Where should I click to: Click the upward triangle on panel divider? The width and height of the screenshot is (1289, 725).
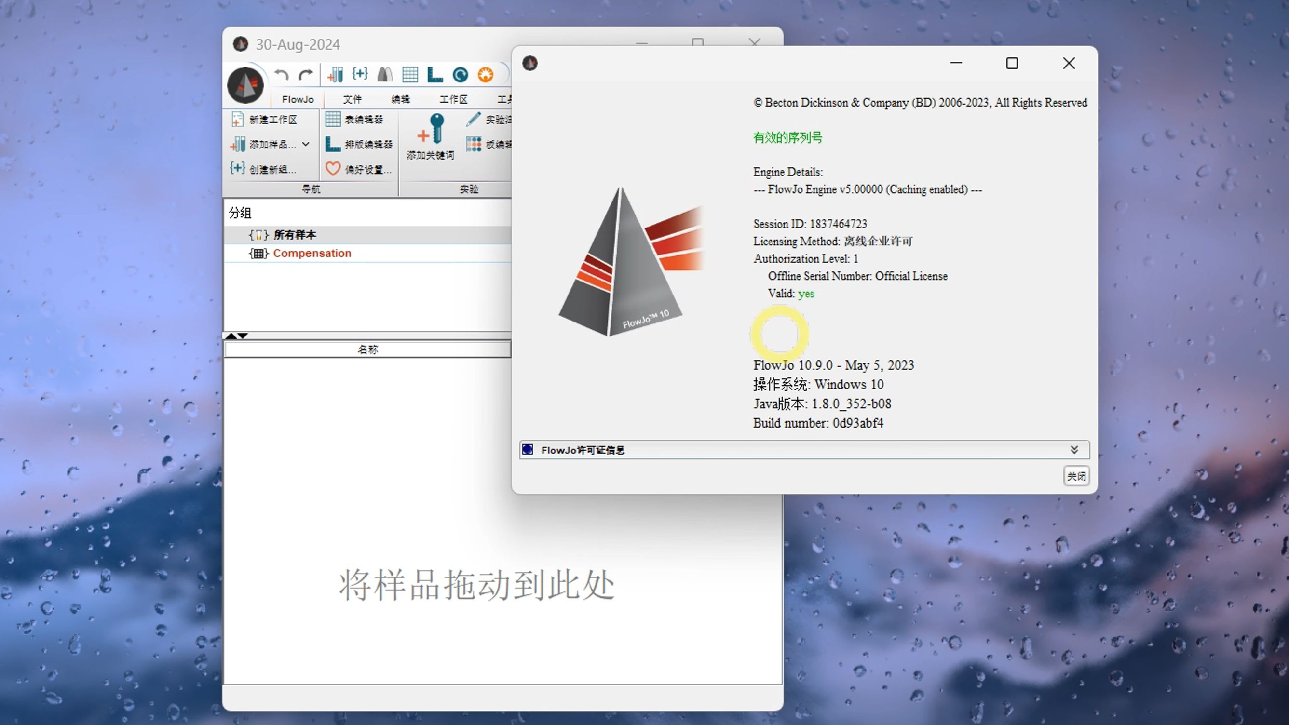[231, 336]
